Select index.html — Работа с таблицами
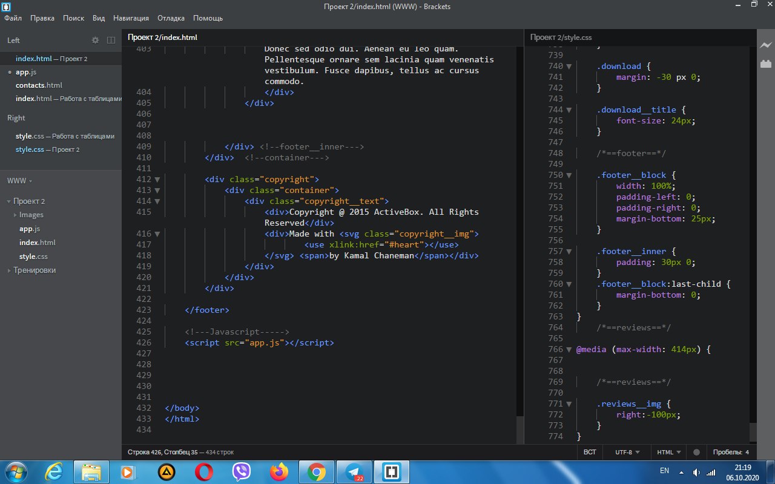Viewport: 775px width, 484px height. 61,99
